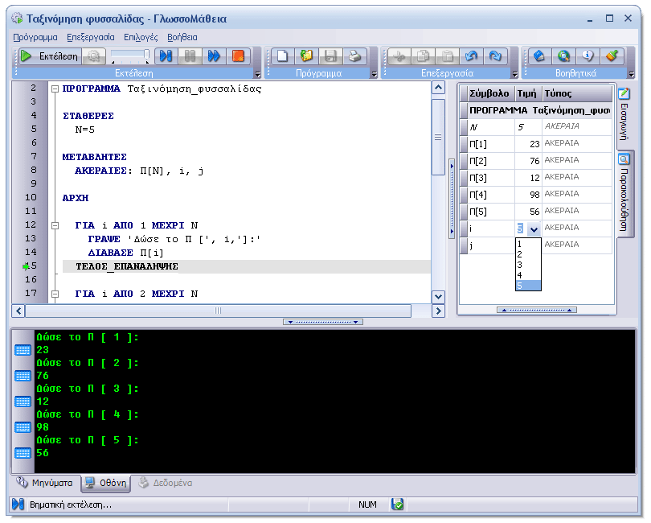This screenshot has width=651, height=523.
Task: Click the open program folder icon
Action: pyautogui.click(x=306, y=56)
